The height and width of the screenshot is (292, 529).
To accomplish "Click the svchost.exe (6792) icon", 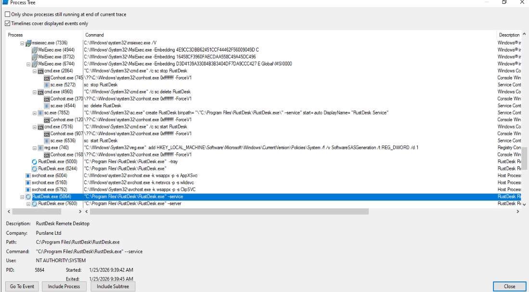I will [x=28, y=190].
